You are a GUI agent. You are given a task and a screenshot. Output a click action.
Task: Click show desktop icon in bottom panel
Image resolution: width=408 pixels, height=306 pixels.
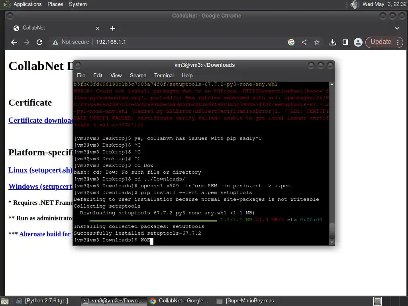[5, 301]
